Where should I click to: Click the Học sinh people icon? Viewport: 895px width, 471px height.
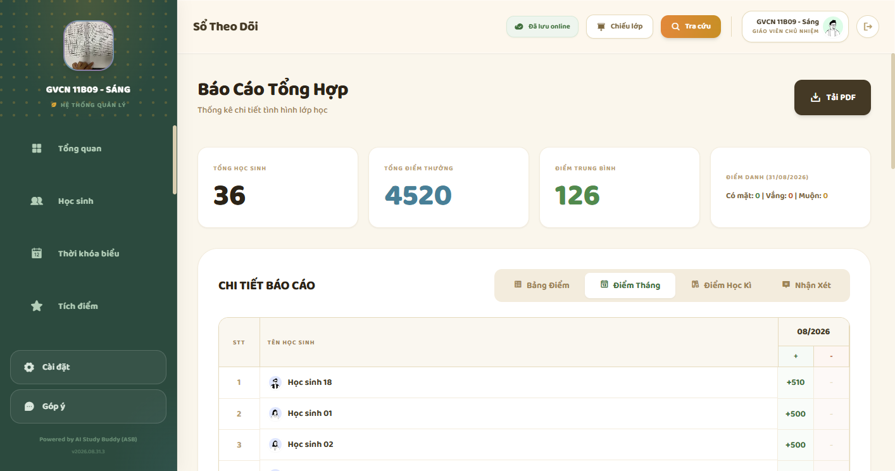point(37,201)
